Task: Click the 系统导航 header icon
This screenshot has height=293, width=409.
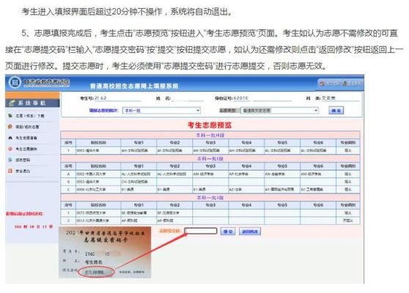Action: pyautogui.click(x=12, y=103)
